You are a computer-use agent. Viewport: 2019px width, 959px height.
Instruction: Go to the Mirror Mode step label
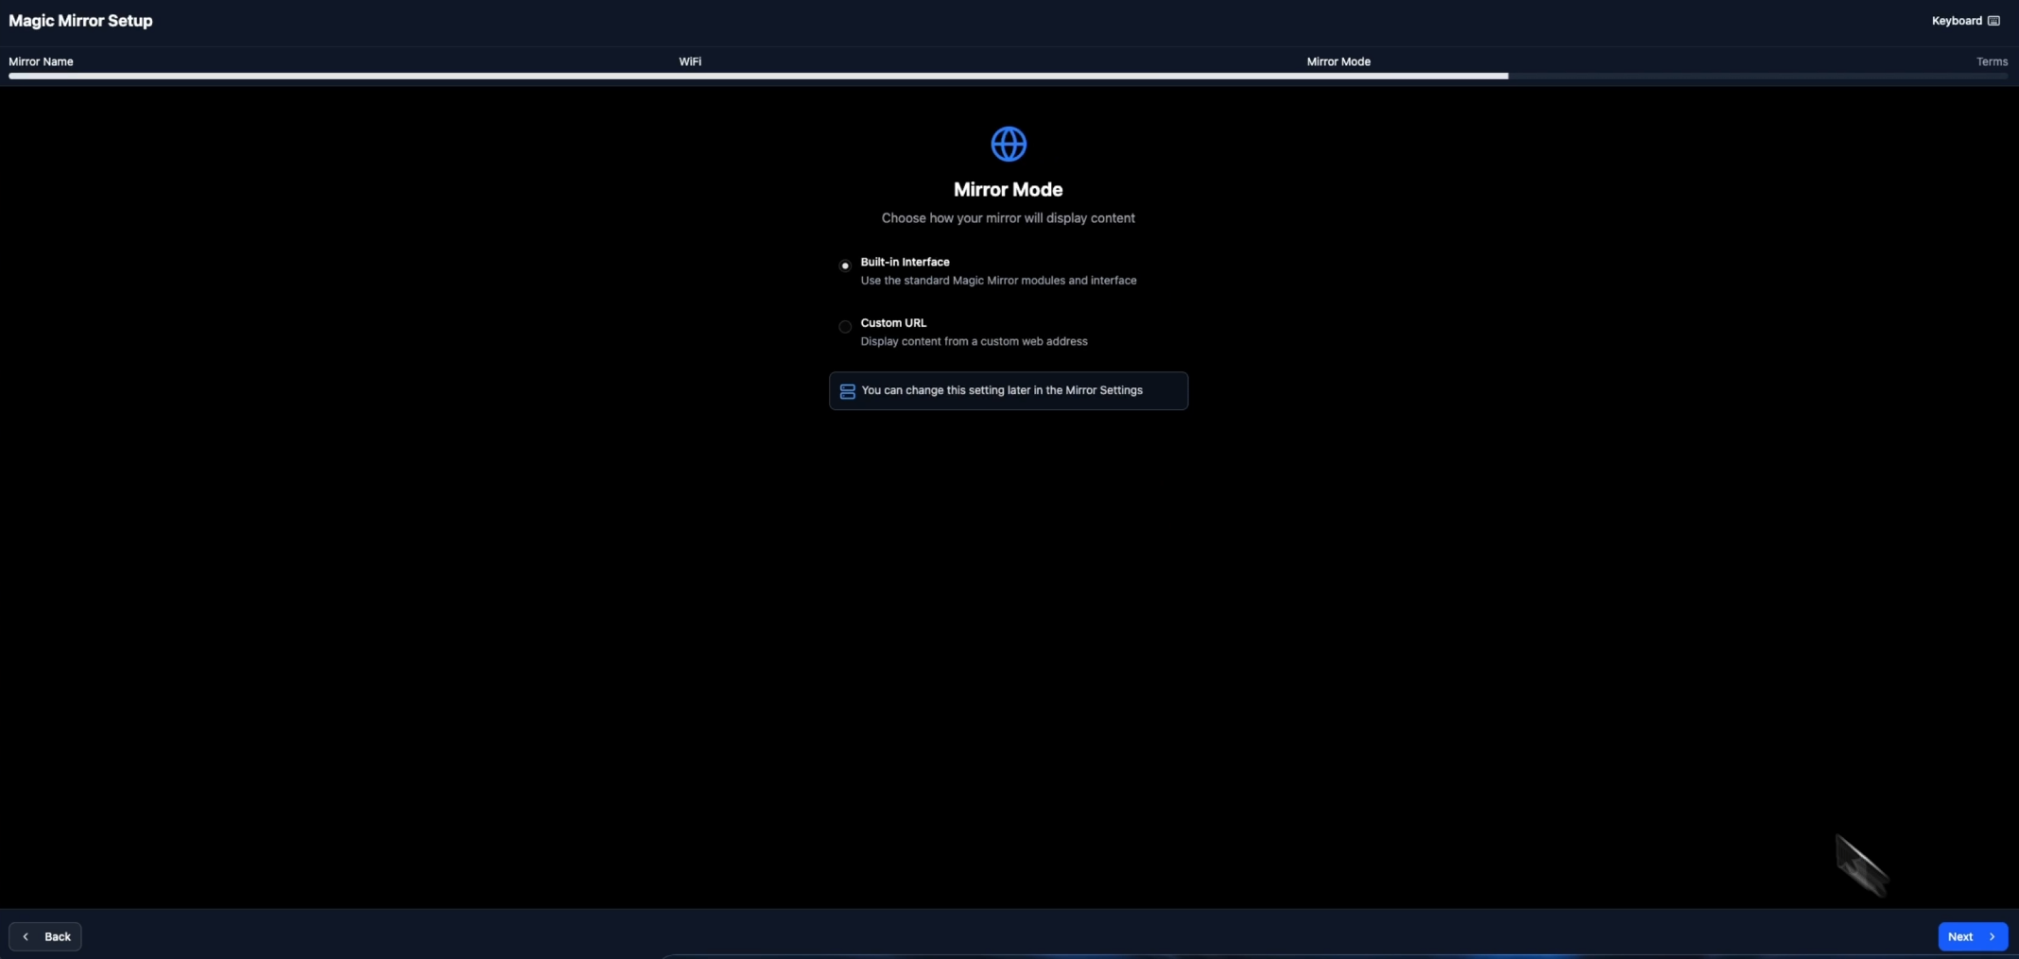tap(1337, 61)
